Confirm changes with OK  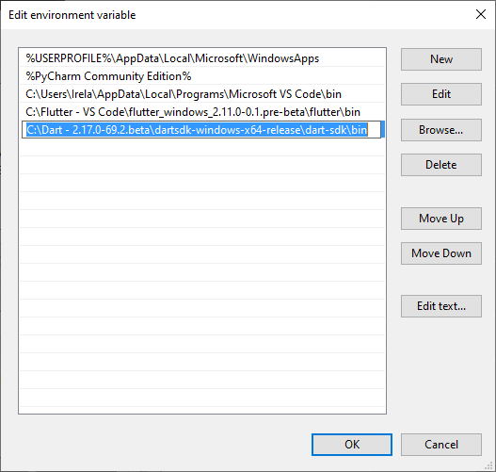pos(352,445)
